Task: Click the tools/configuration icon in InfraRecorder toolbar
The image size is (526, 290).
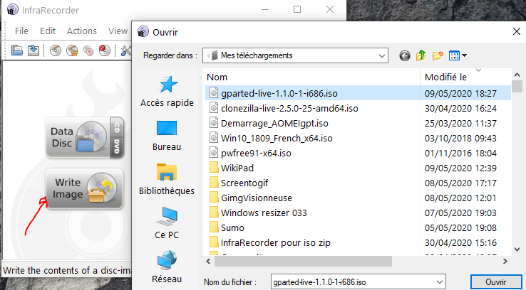Action: coord(126,50)
